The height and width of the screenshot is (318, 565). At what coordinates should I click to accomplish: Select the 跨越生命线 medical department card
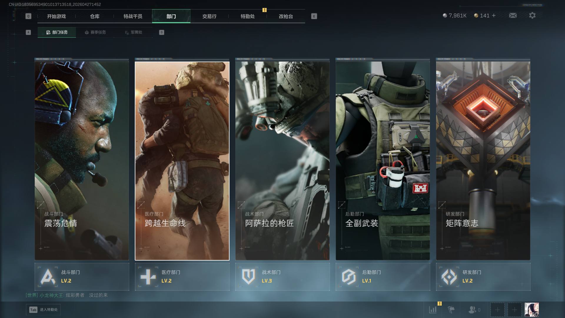point(182,161)
